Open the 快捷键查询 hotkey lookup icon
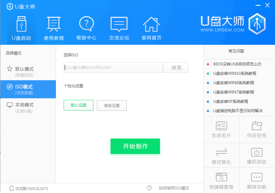Screen dimensions: 275x193 click(x=221, y=181)
